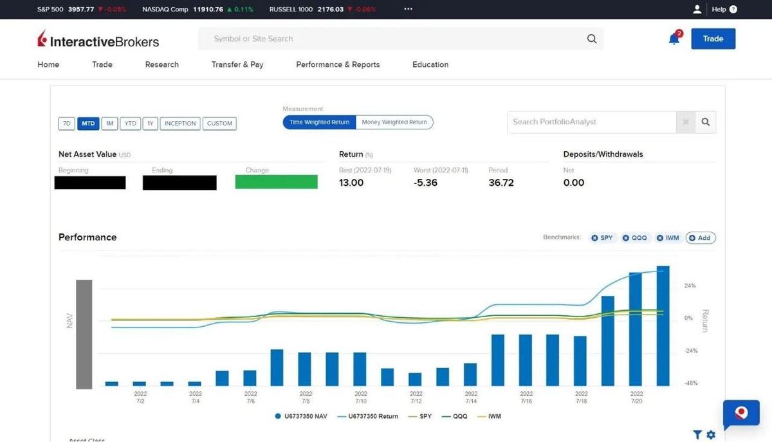The image size is (772, 442).
Task: Click the tallest blue NAV bar
Action: tap(663, 326)
